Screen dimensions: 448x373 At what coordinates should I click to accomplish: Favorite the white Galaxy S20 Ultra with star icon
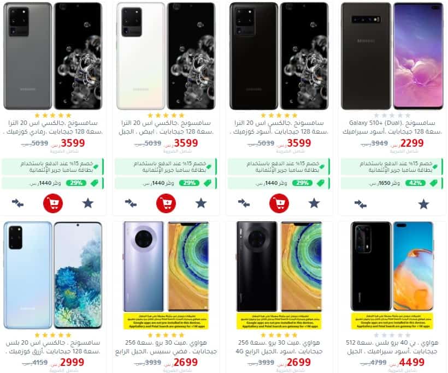(x=201, y=203)
